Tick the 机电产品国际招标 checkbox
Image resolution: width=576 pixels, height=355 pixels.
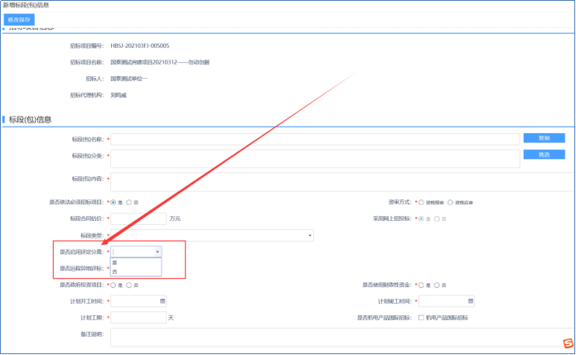point(422,317)
